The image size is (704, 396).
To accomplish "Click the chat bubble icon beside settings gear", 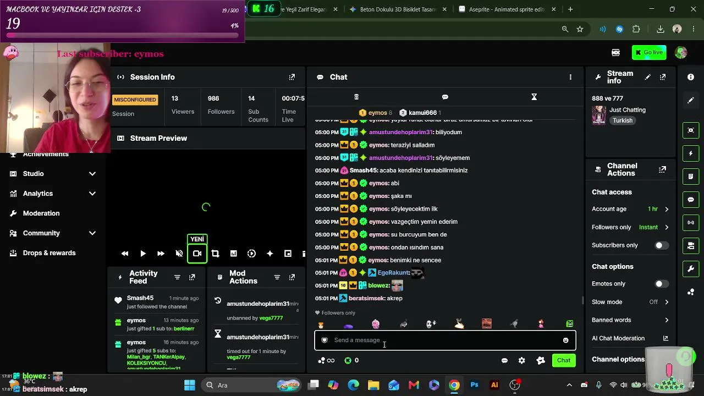I will [504, 360].
